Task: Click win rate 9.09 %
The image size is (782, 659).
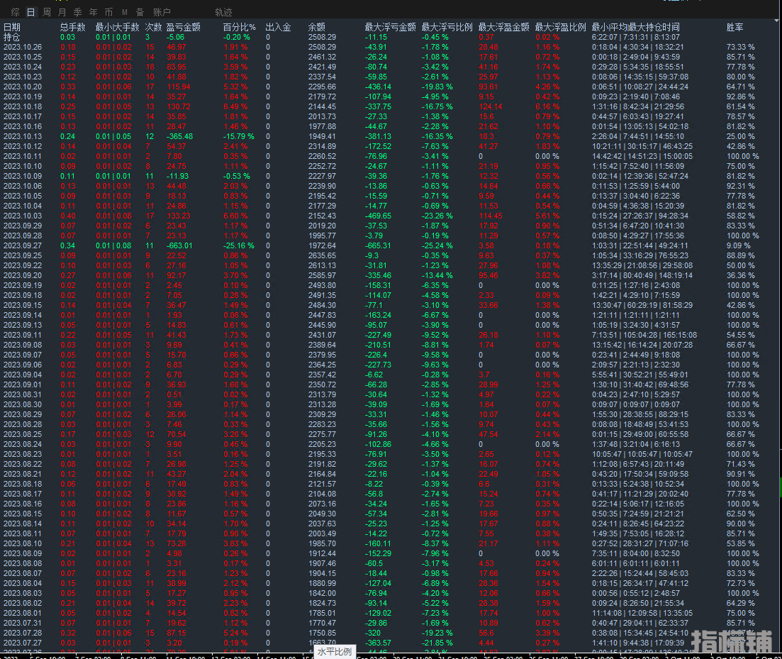Action: pos(739,245)
